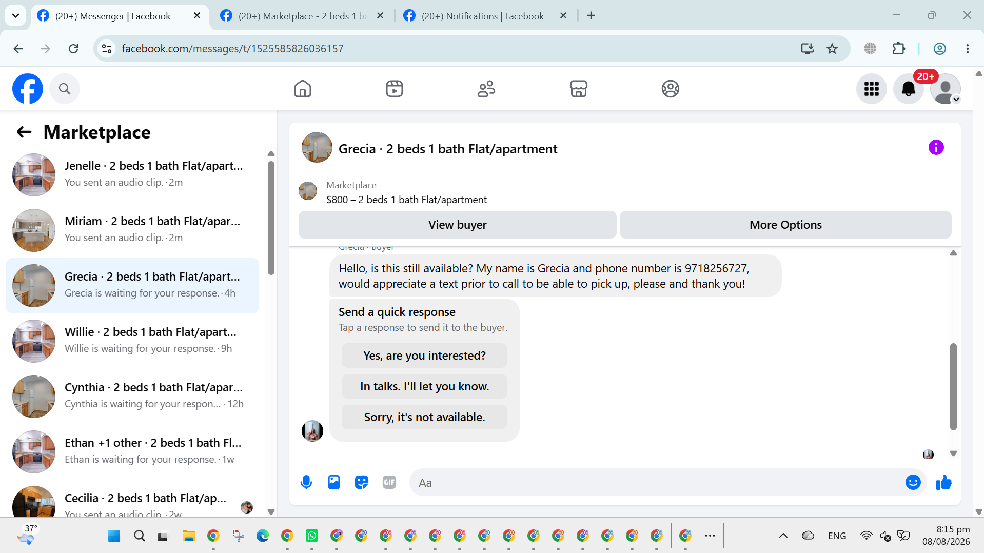
Task: Open Facebook search magnifier
Action: point(65,89)
